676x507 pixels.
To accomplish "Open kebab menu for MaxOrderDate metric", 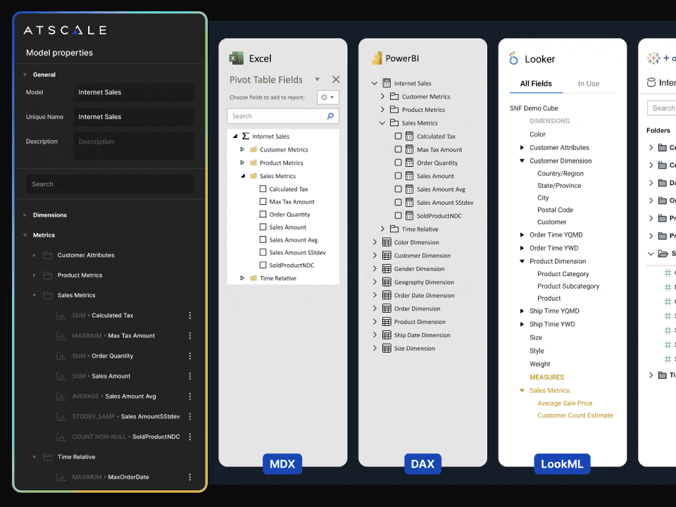I will (x=189, y=477).
